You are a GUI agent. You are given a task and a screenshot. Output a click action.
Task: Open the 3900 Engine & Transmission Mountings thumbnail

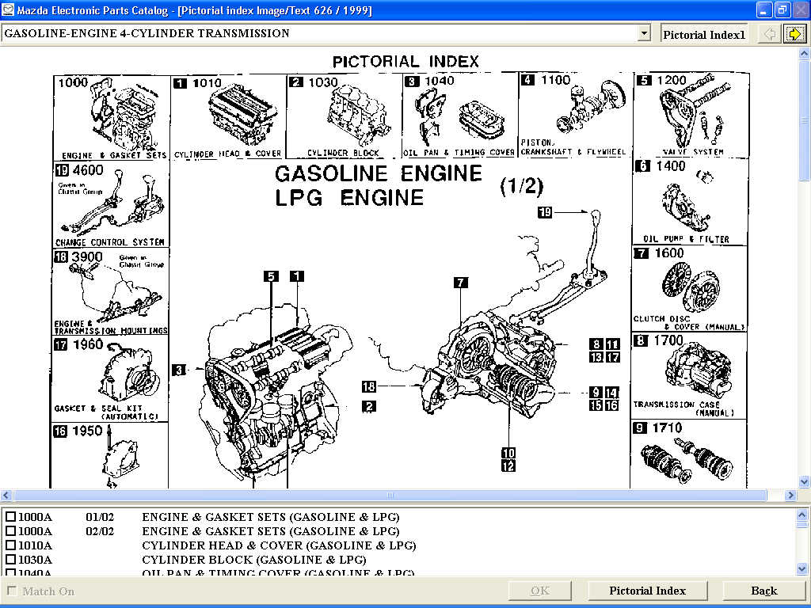click(x=111, y=291)
